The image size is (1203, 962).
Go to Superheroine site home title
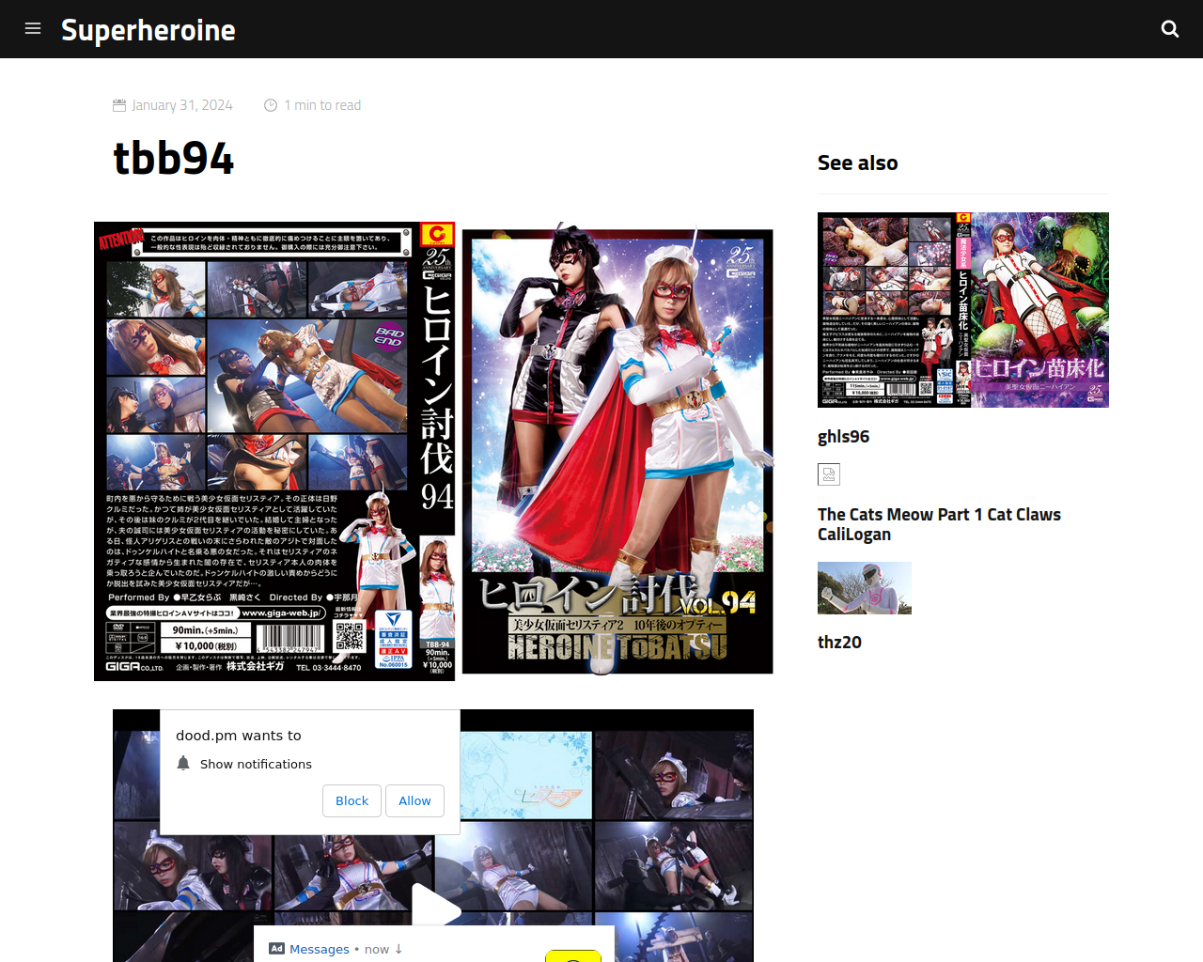pyautogui.click(x=148, y=30)
